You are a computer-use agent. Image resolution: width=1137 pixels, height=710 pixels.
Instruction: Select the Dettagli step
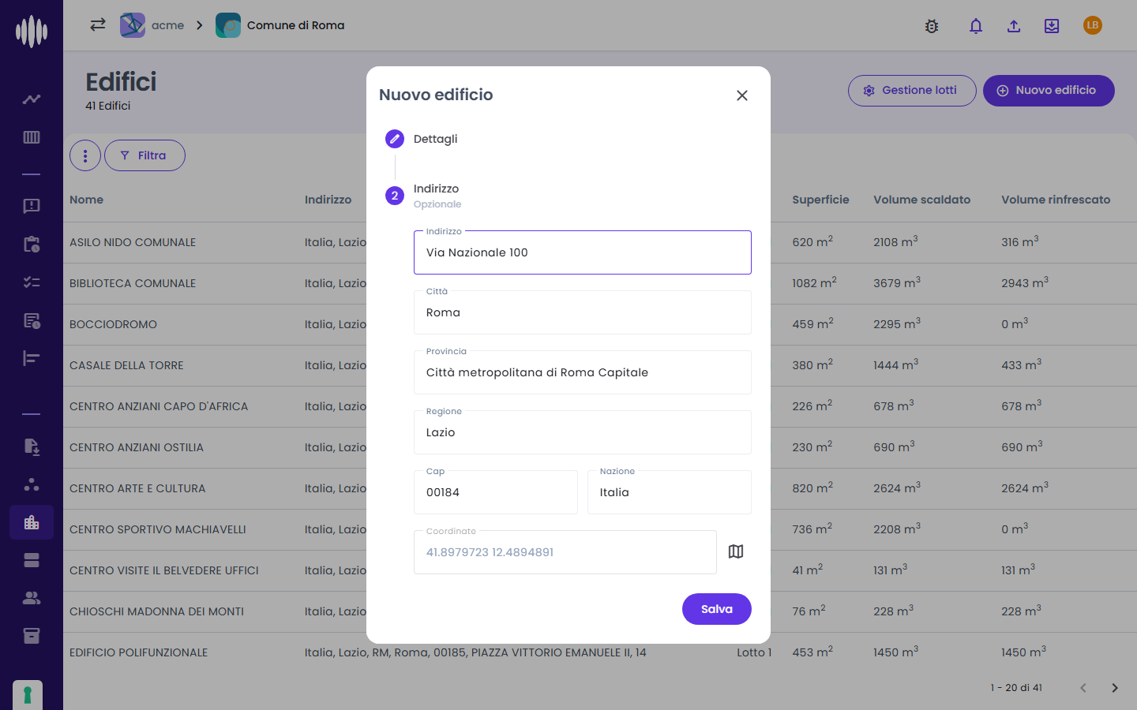tap(422, 139)
